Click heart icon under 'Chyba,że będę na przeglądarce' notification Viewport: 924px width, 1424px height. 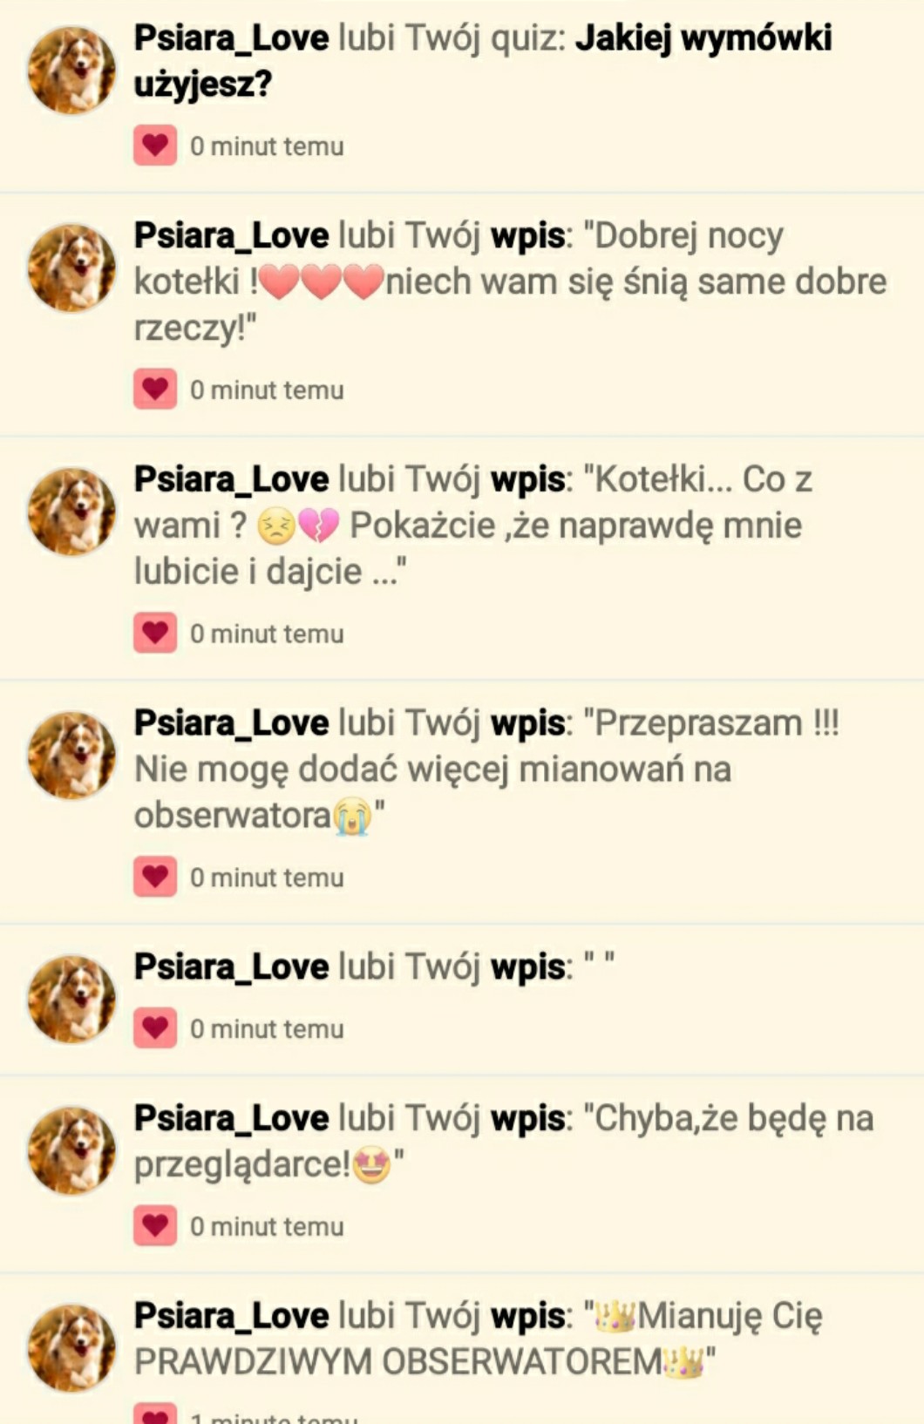click(x=155, y=1226)
